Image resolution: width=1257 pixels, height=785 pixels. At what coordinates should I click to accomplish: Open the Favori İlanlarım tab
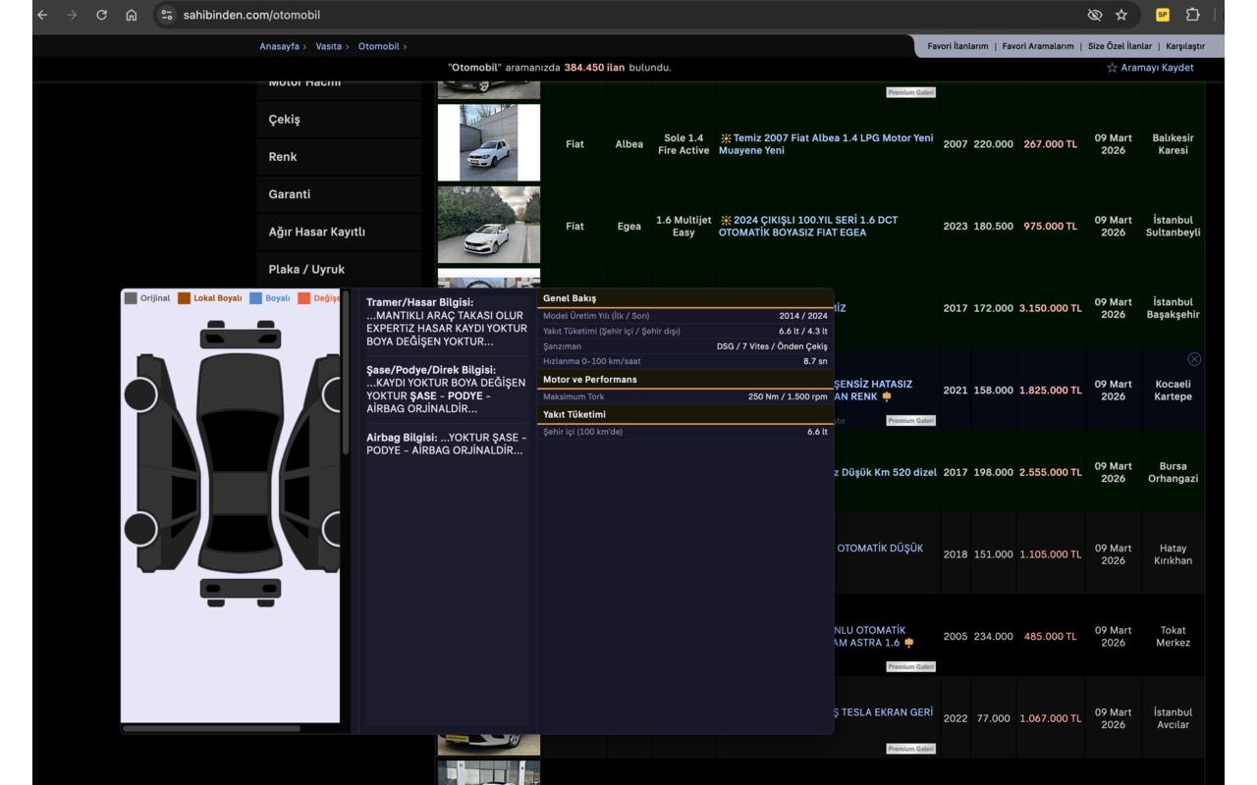click(957, 46)
